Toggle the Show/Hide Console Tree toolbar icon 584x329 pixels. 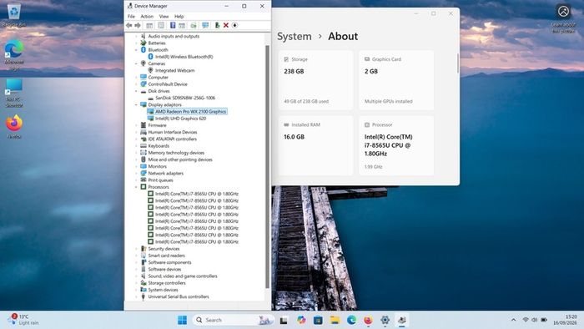[149, 25]
